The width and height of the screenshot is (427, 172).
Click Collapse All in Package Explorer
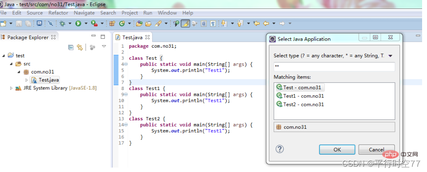(71, 48)
